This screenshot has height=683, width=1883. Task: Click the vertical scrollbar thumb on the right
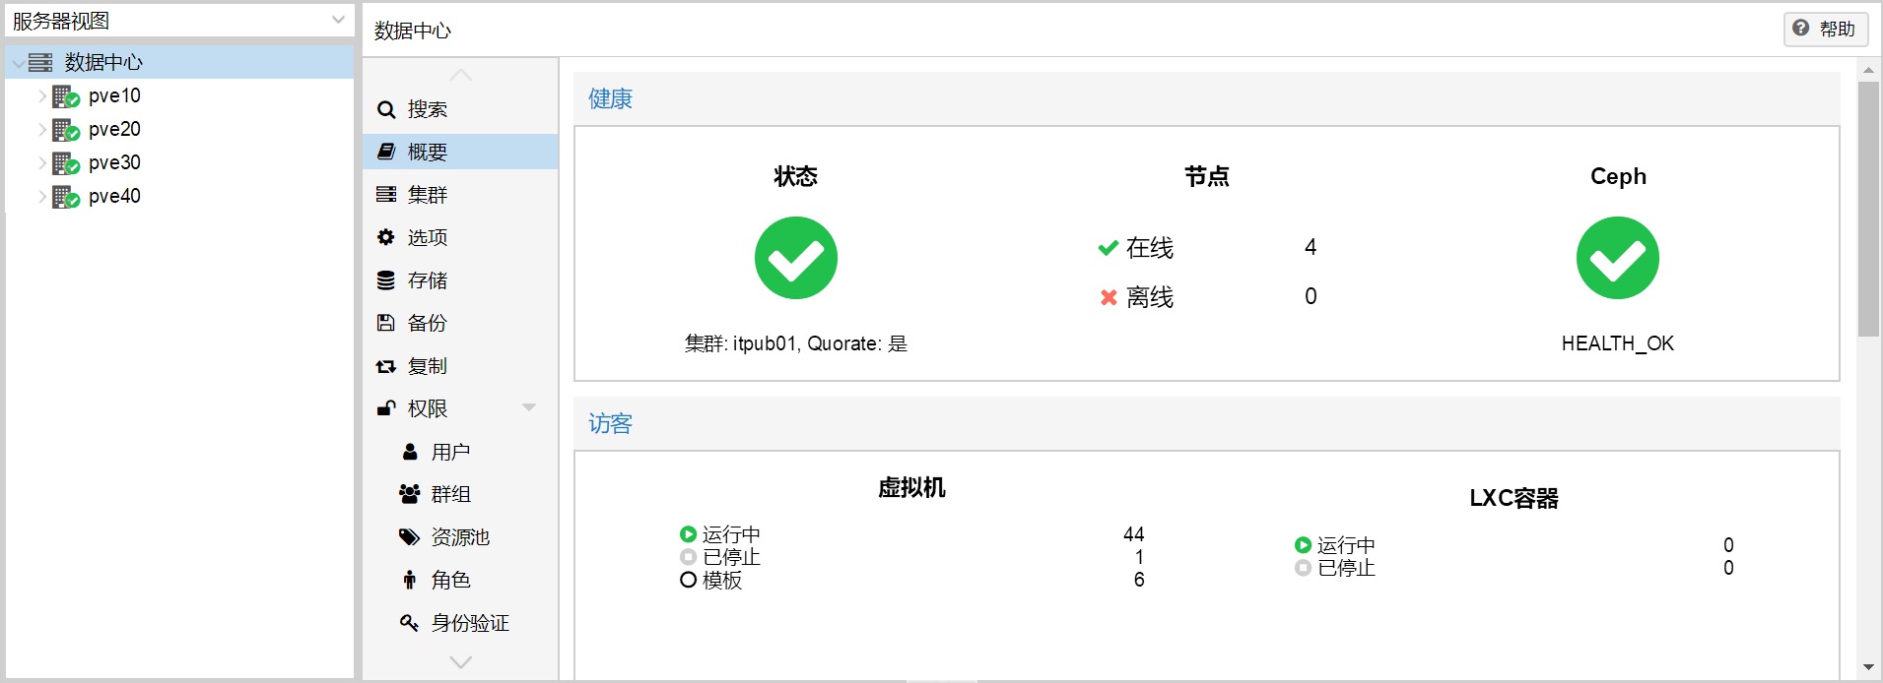(1867, 209)
